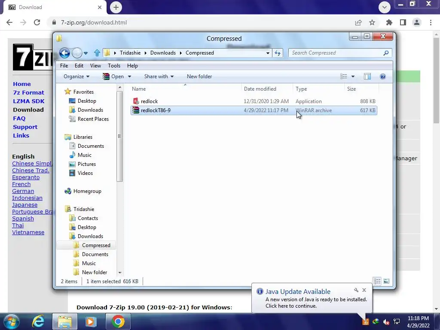Open the FAQ link on 7-Zip site
Screen dimensions: 440x330
pos(19,119)
